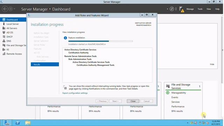Screen dimensions: 224x126
Task: Click the Cancel button in the wizard
Action: [x=147, y=101]
